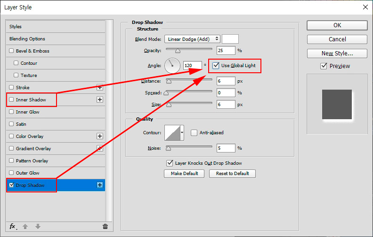
Task: Add another Color Overlay with plus icon
Action: pyautogui.click(x=100, y=136)
